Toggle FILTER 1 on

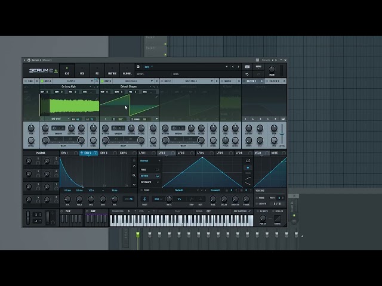244,81
